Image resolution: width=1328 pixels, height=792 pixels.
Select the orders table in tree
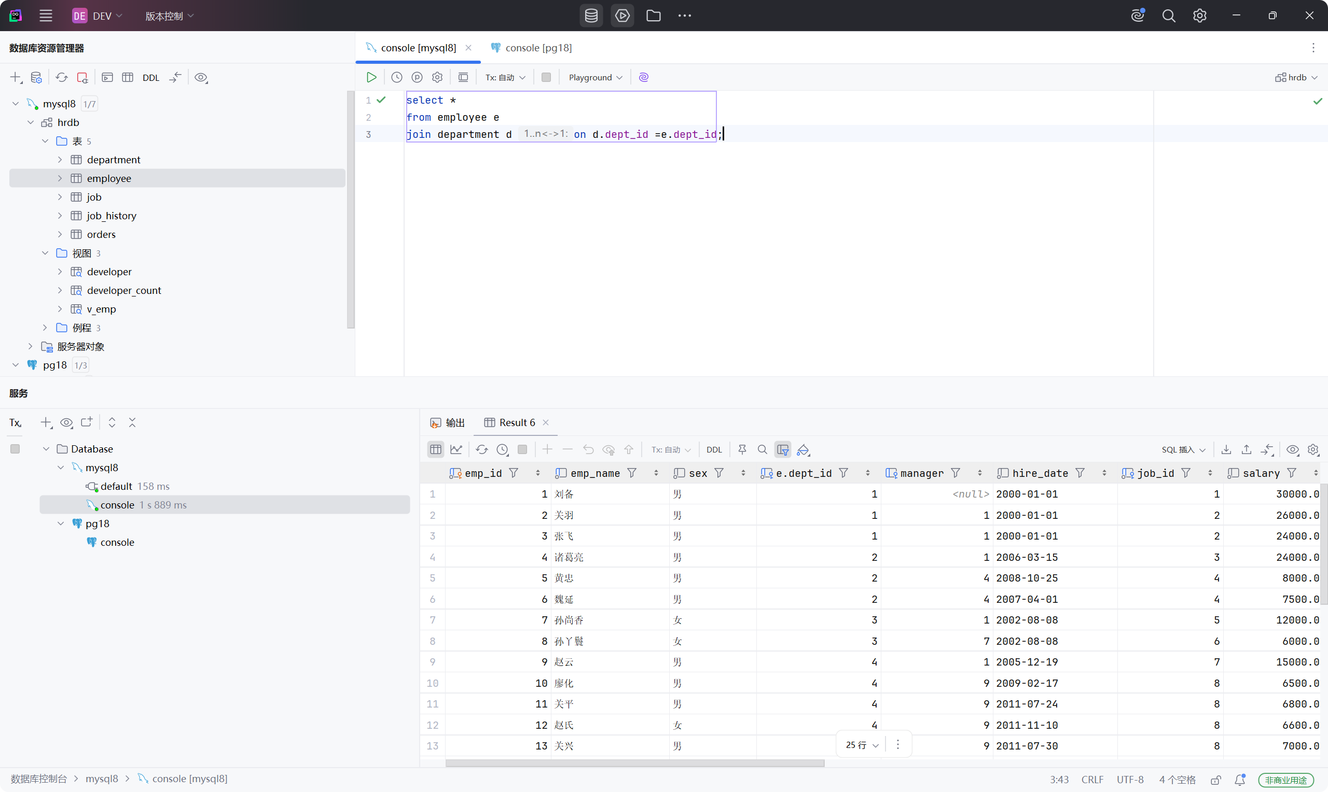pos(101,234)
